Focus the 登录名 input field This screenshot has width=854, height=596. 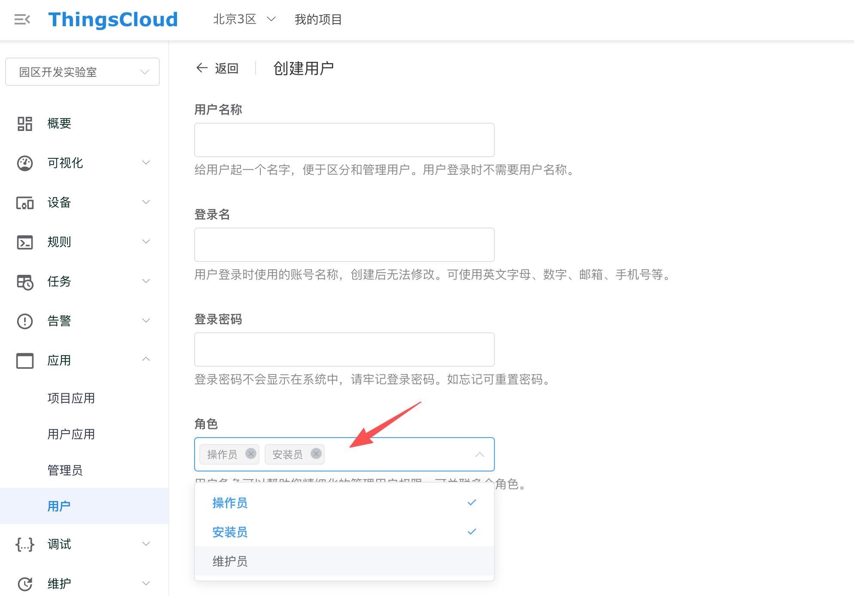coord(344,245)
